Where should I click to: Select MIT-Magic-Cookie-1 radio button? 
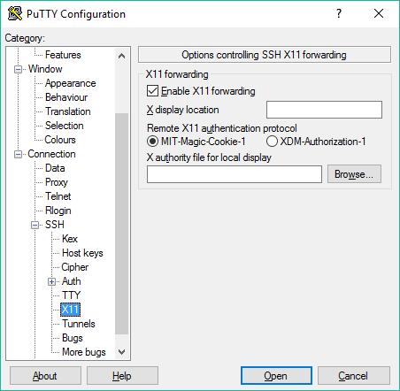[x=152, y=142]
